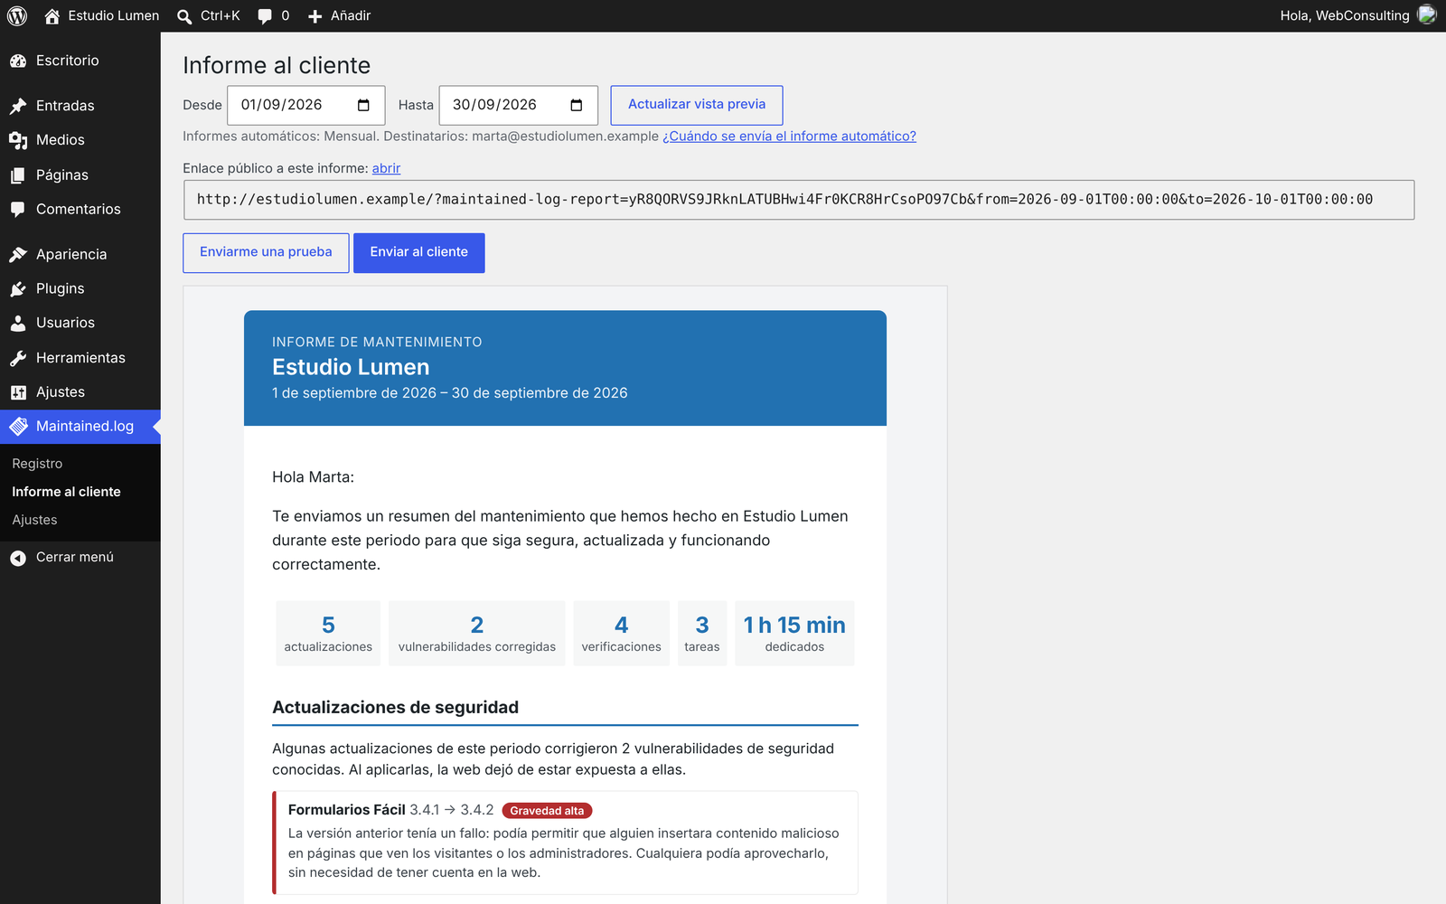The image size is (1446, 904).
Task: Click the WordPress logo icon
Action: (17, 15)
